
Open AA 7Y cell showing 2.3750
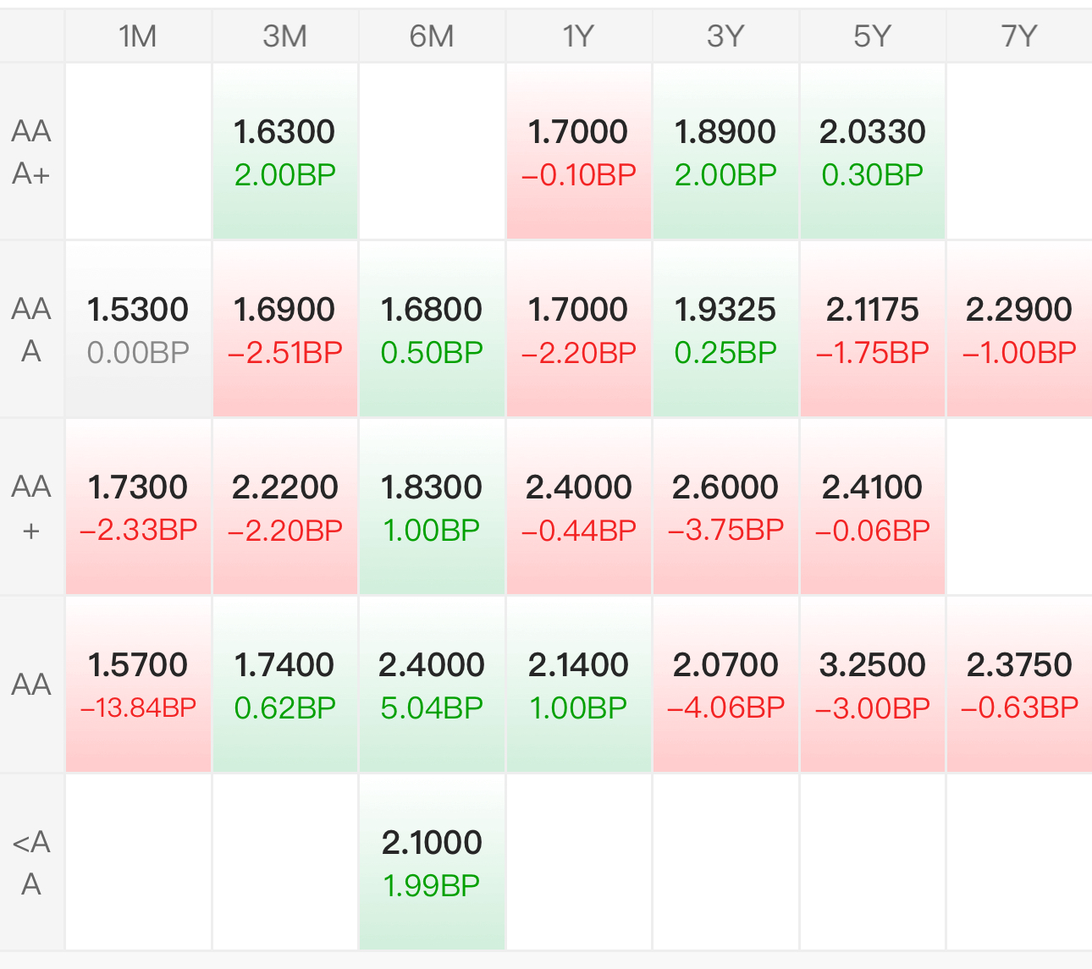click(x=1019, y=685)
